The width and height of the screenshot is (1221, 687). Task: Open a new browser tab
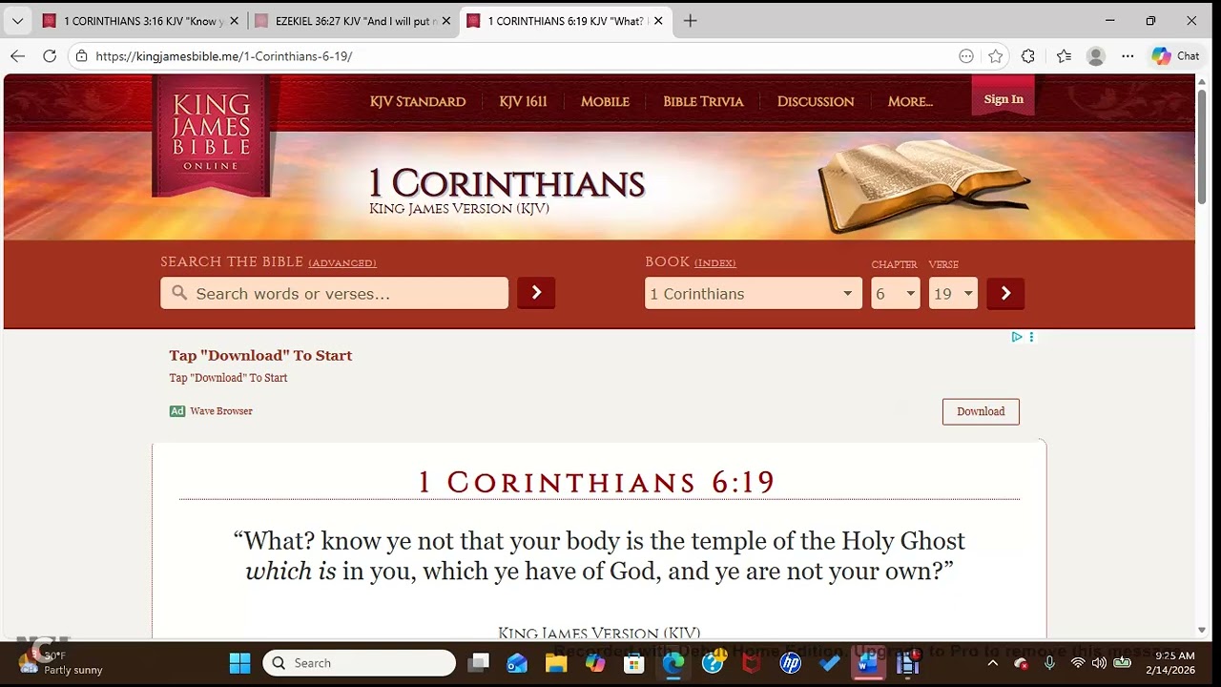[691, 21]
